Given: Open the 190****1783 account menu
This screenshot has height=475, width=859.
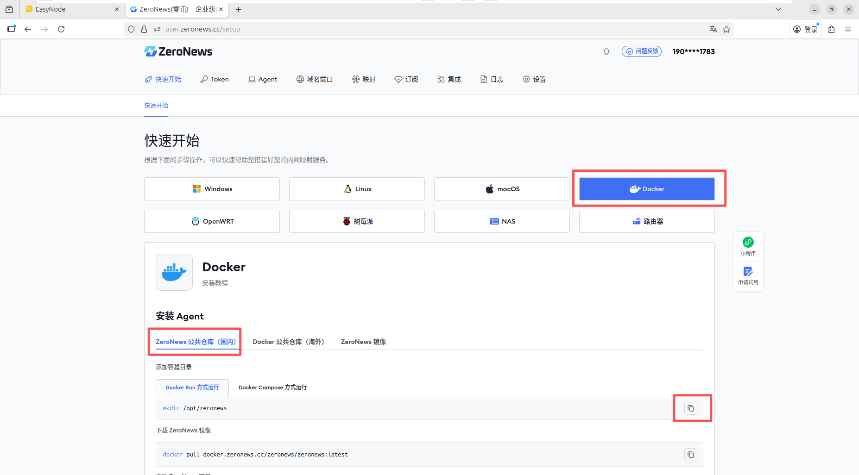Looking at the screenshot, I should [x=694, y=51].
